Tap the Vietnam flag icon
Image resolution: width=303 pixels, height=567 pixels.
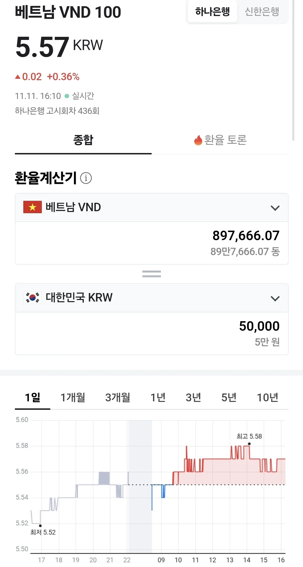pos(33,207)
